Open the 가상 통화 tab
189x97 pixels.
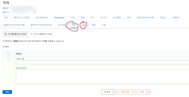pyautogui.click(x=117, y=18)
